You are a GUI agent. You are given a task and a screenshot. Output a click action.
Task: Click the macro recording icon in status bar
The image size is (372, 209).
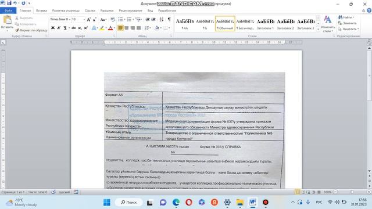pos(76,192)
